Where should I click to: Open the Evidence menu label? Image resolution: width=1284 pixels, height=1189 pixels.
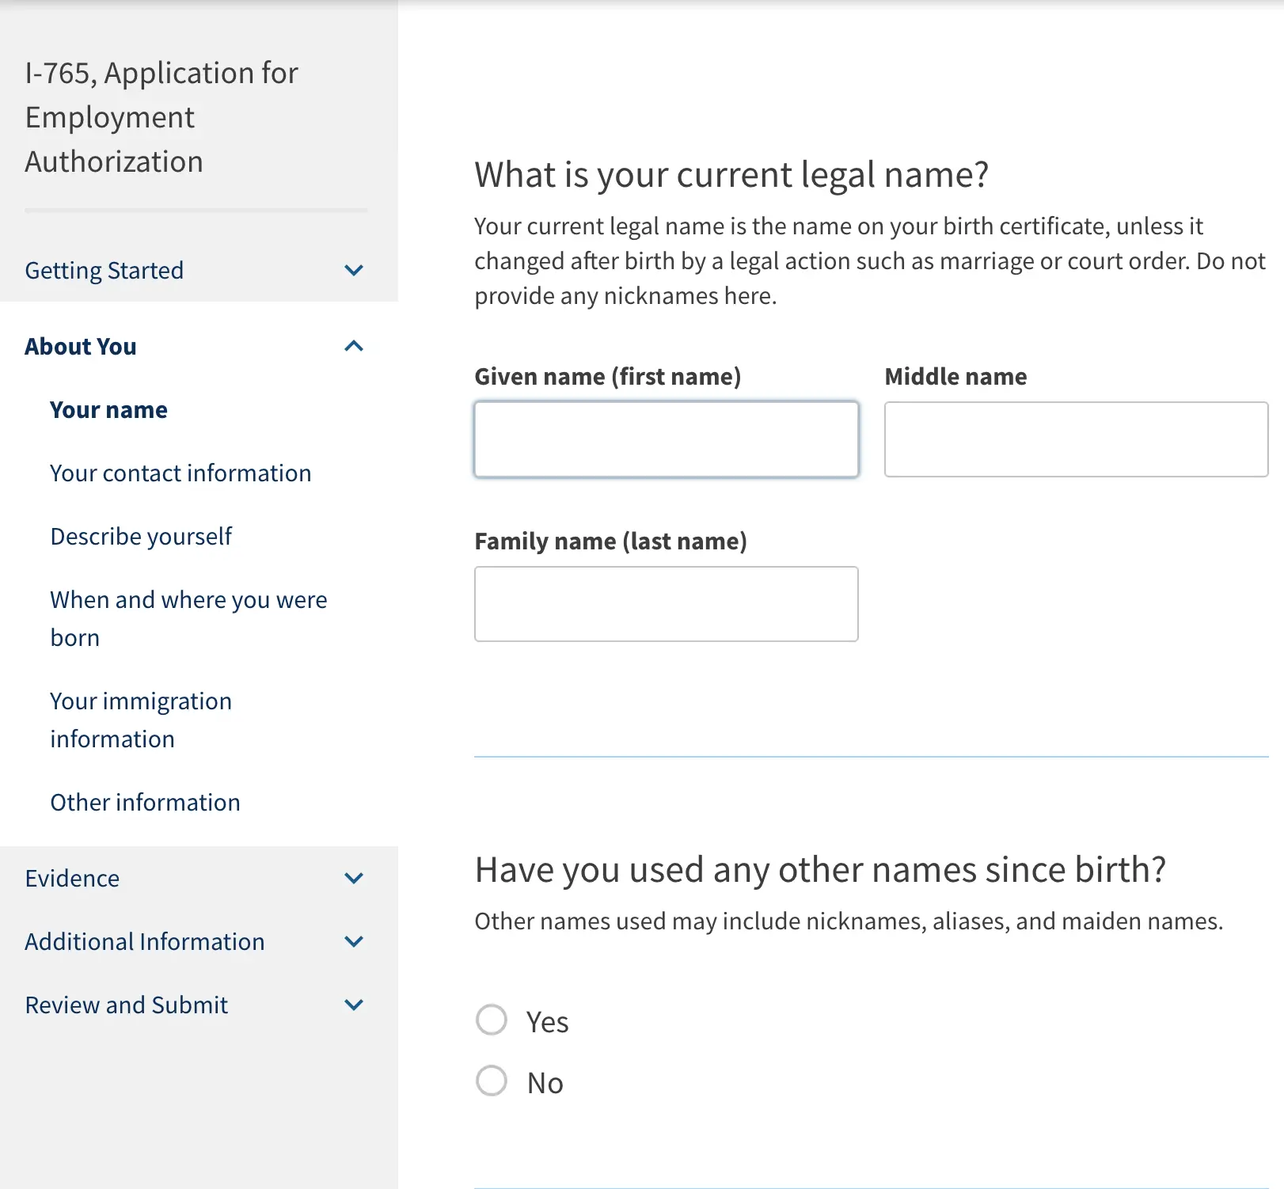pyautogui.click(x=72, y=879)
